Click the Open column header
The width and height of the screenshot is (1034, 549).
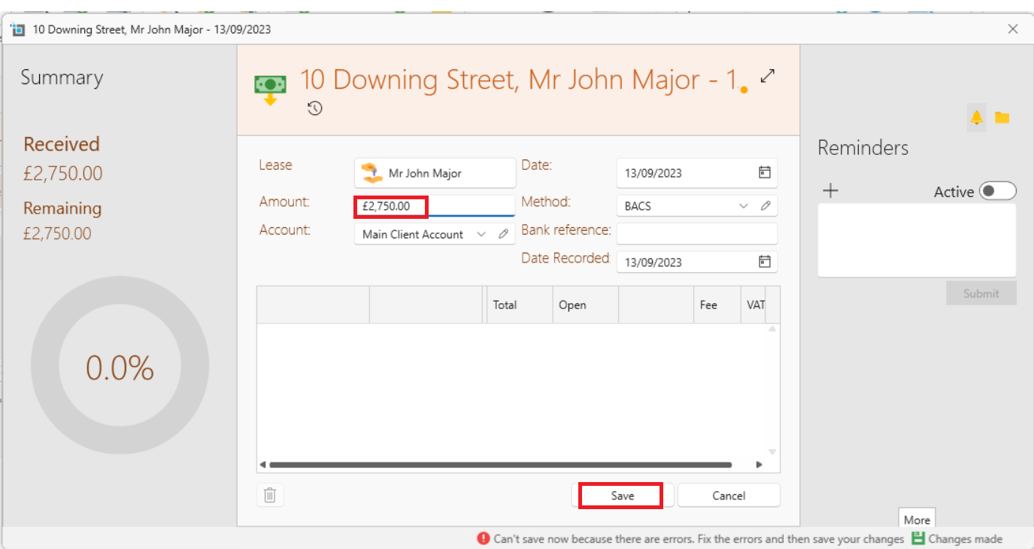(585, 305)
